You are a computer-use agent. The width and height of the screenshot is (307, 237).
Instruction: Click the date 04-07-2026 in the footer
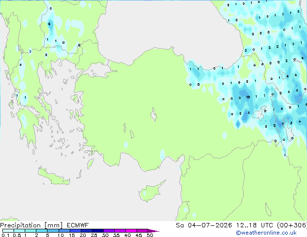tap(210, 225)
